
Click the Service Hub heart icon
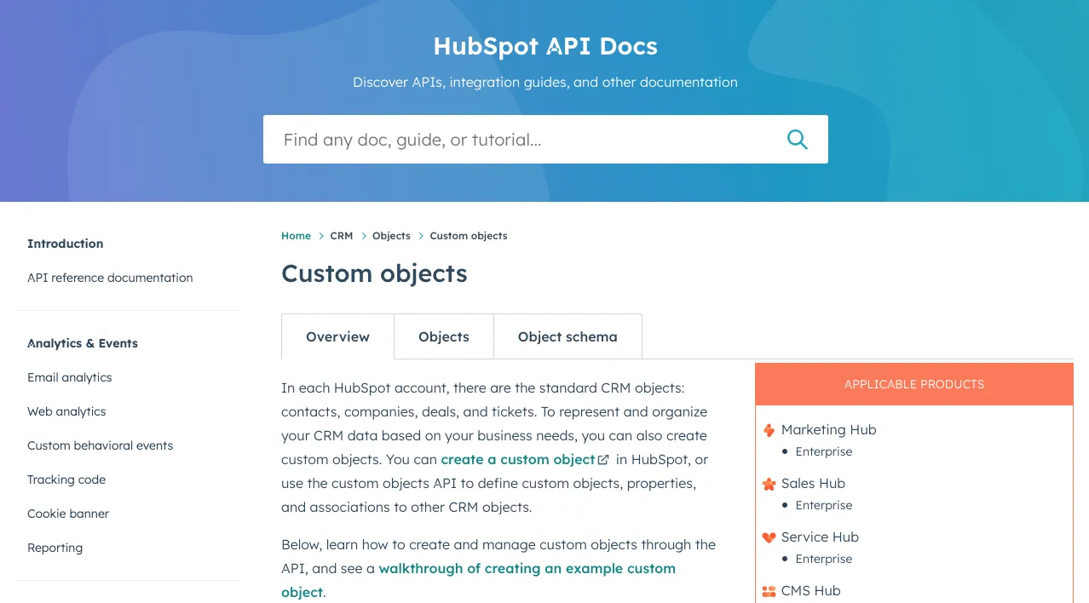click(x=769, y=537)
